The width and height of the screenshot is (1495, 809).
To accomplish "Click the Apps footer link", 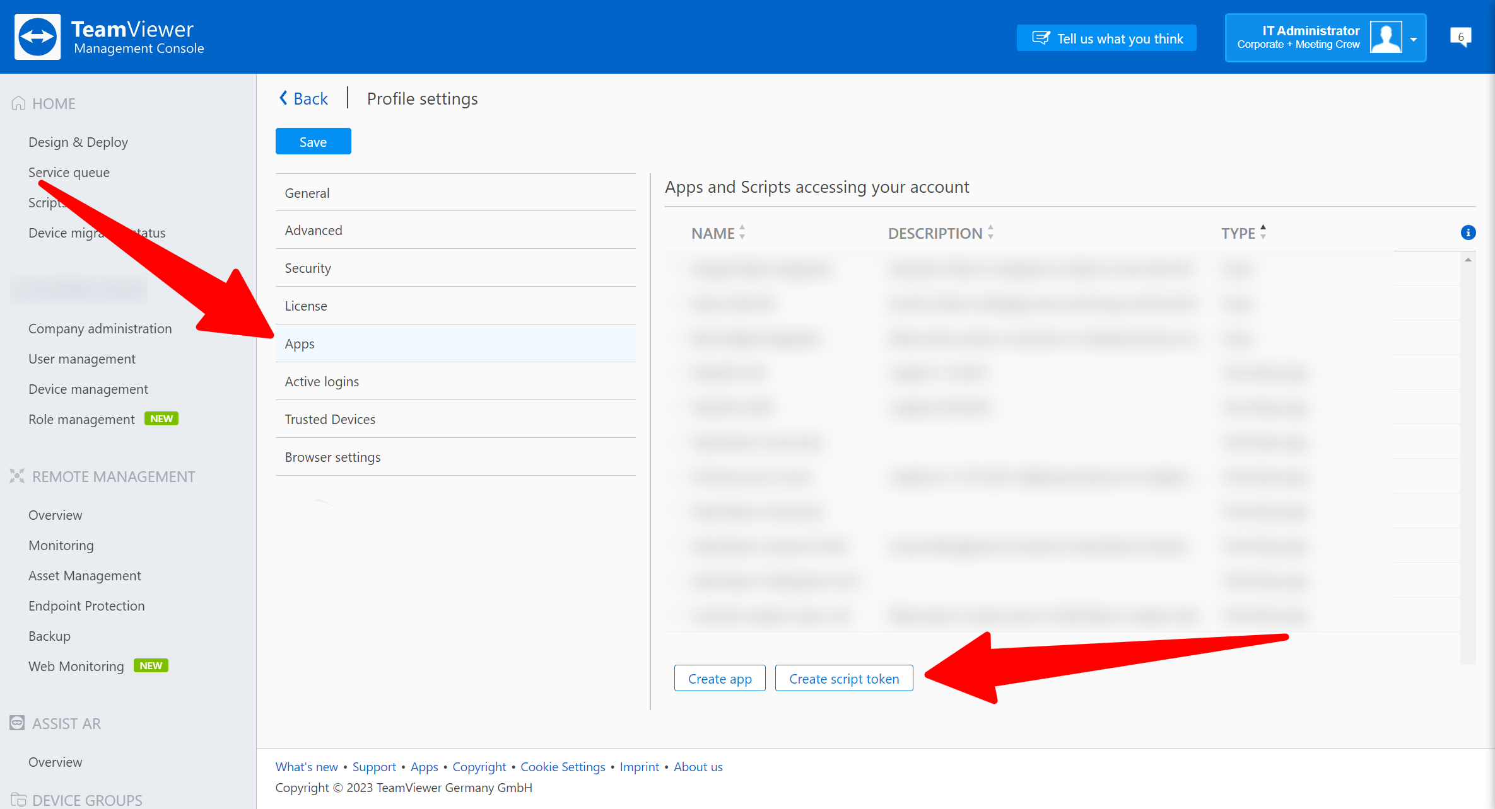I will point(424,767).
